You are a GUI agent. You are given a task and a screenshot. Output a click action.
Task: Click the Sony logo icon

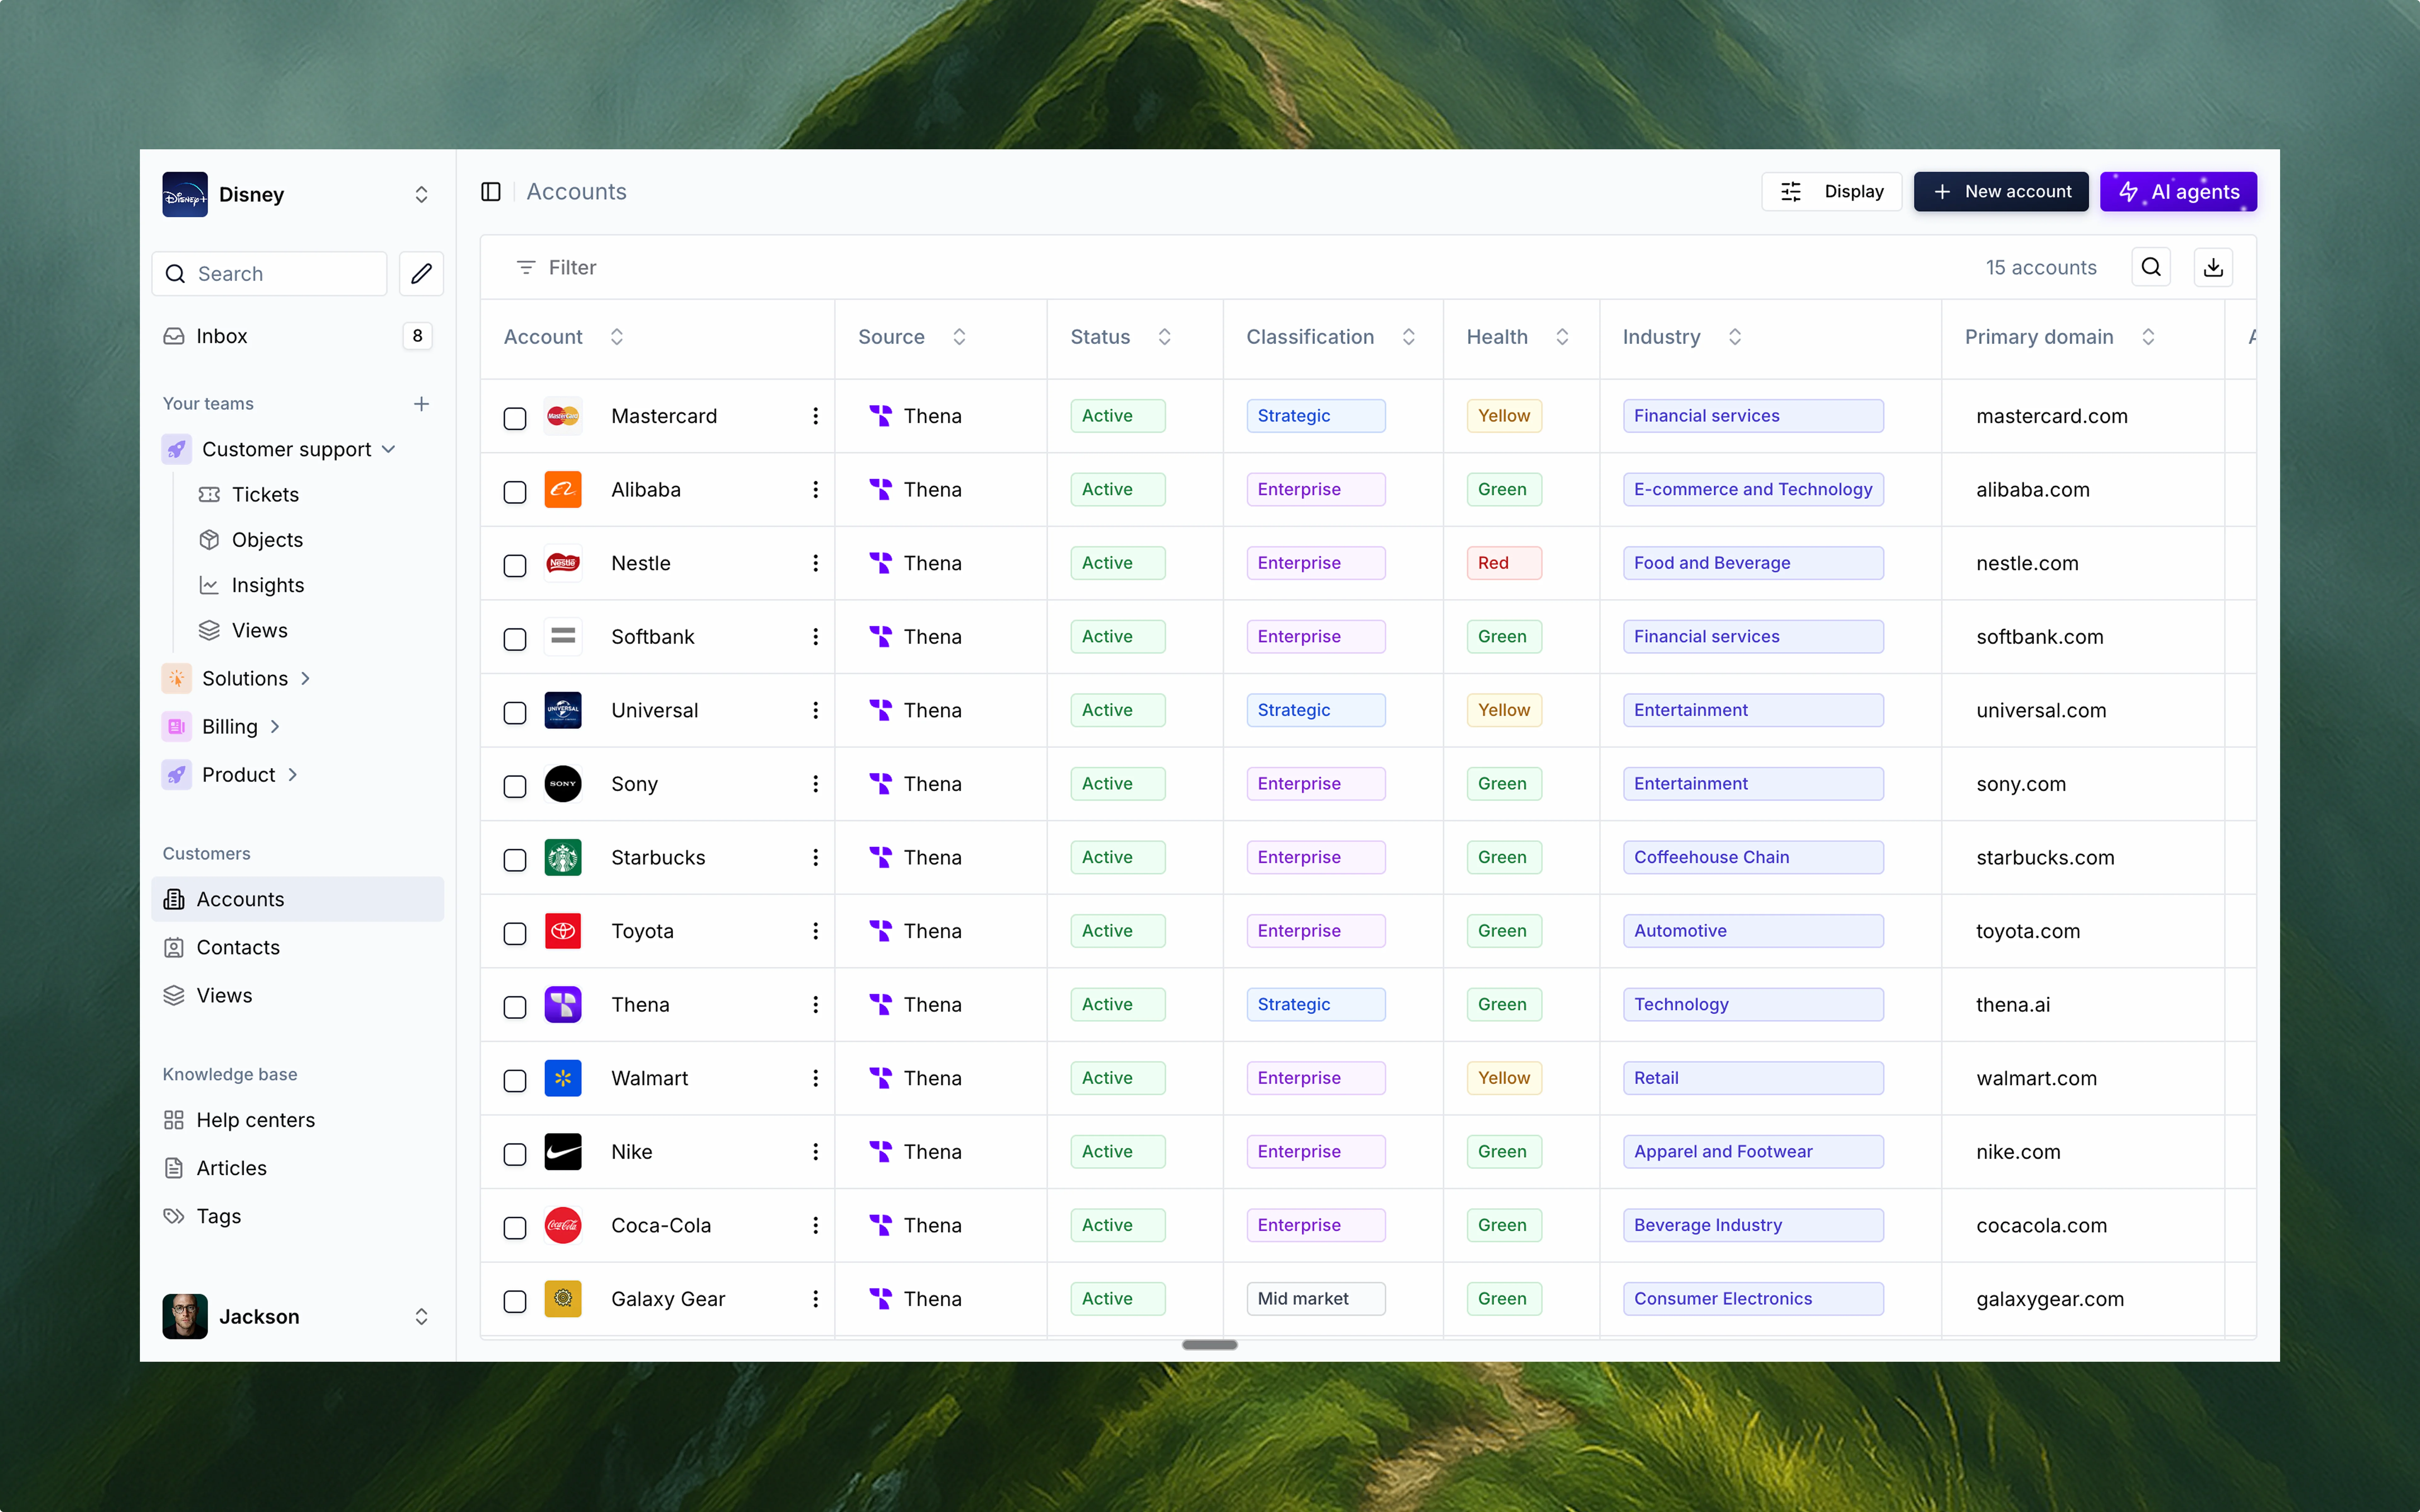tap(563, 784)
